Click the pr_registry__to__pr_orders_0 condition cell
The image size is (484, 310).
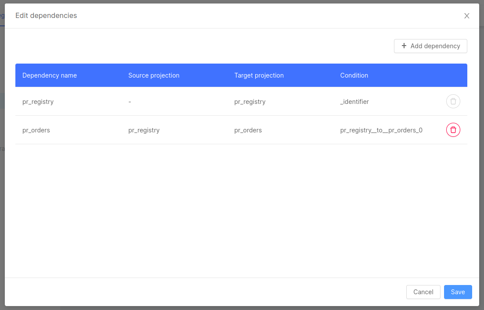pos(382,130)
